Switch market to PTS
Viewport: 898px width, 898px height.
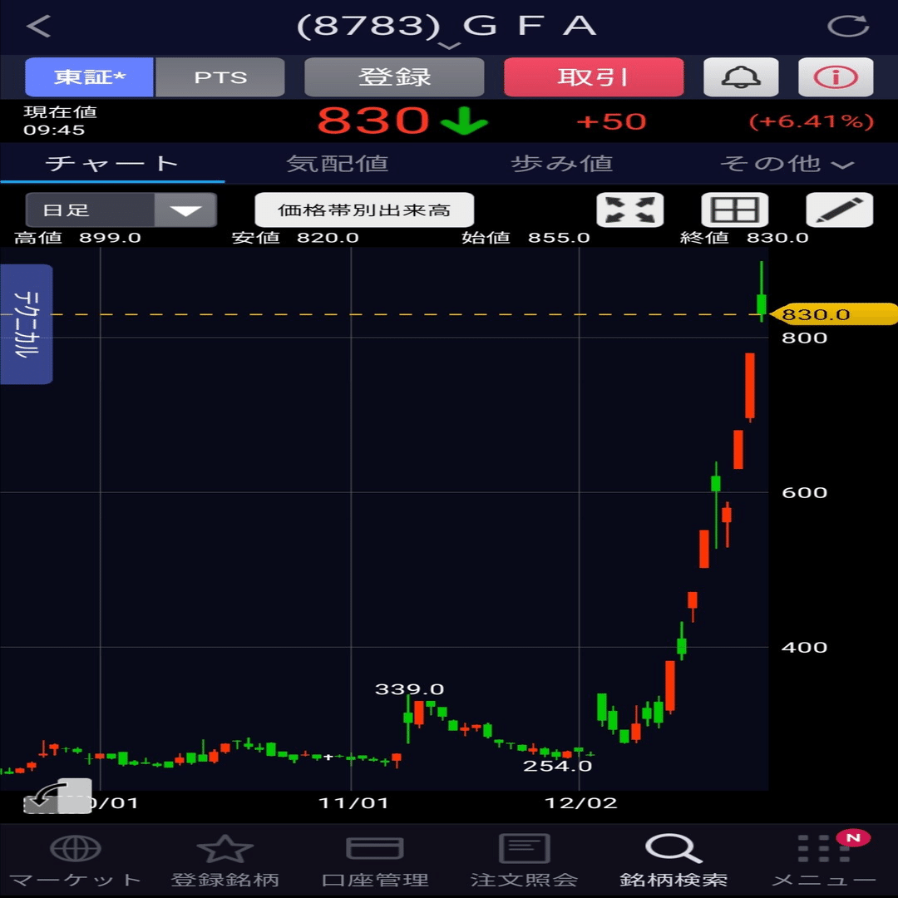[x=220, y=76]
